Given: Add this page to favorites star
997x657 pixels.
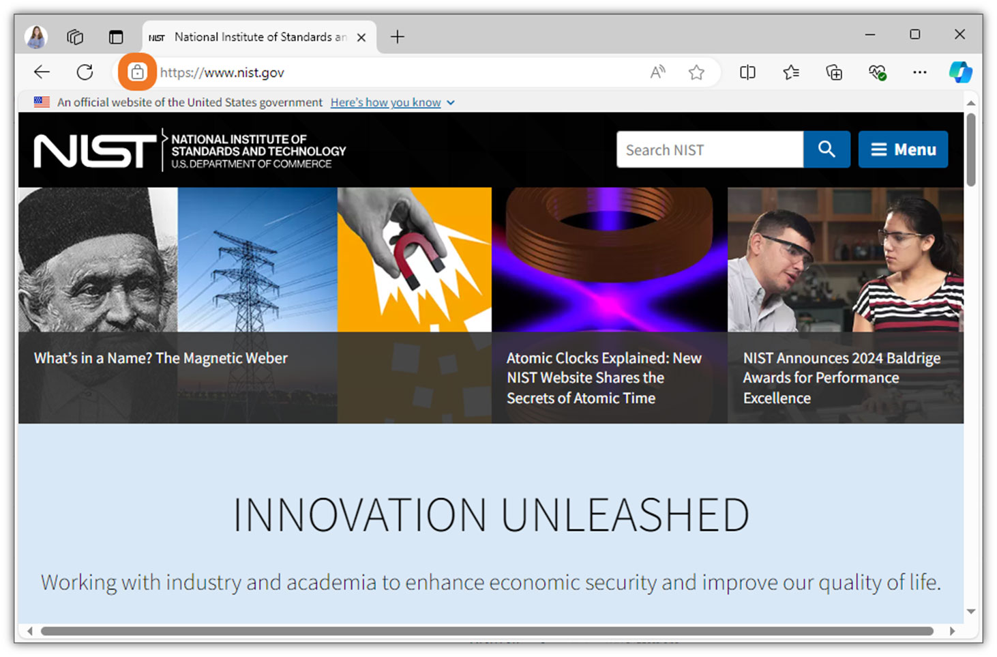Looking at the screenshot, I should pos(696,72).
